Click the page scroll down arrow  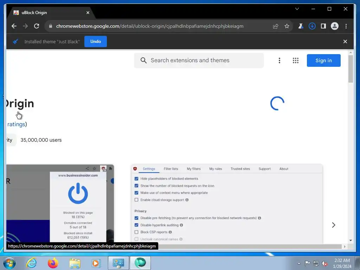coord(351,240)
